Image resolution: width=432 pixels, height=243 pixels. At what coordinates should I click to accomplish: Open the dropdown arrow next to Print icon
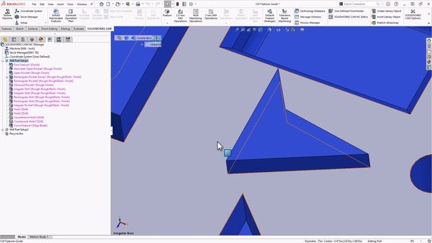tap(142, 4)
